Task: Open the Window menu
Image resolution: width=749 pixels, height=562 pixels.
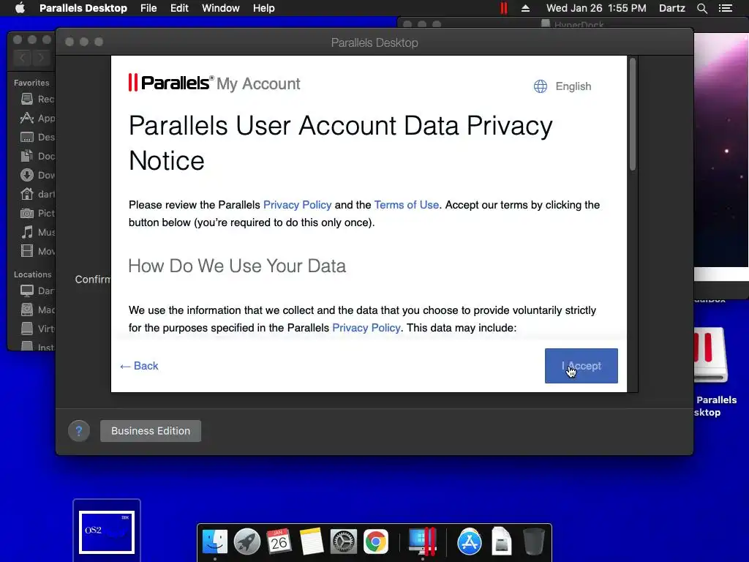Action: [221, 8]
